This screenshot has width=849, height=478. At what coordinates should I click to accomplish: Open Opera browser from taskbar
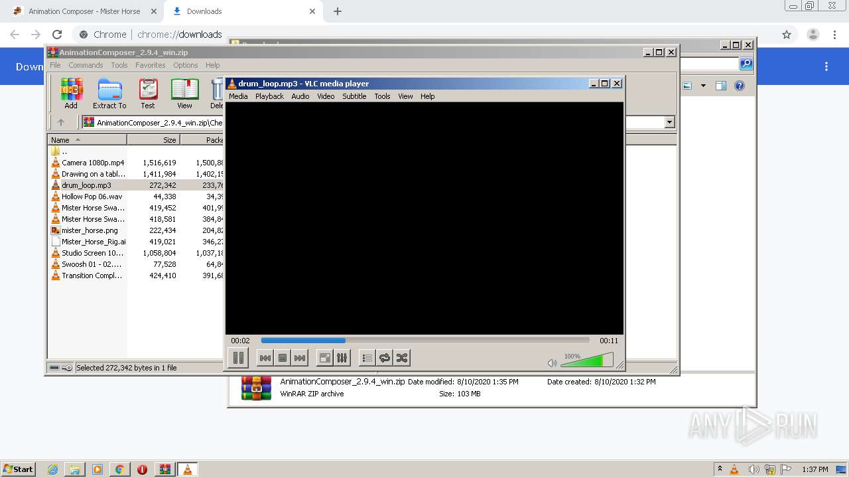tap(142, 469)
